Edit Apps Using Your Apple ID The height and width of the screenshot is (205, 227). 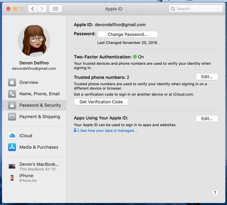[207, 119]
